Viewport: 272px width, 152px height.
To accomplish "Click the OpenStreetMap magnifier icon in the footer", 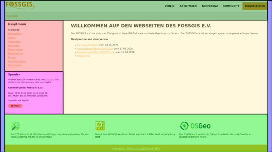I will (15, 126).
